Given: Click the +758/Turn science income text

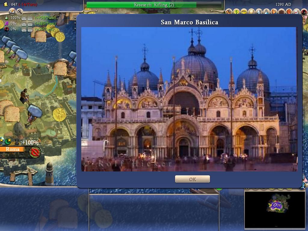Looking at the screenshot, I should [x=45, y=18].
